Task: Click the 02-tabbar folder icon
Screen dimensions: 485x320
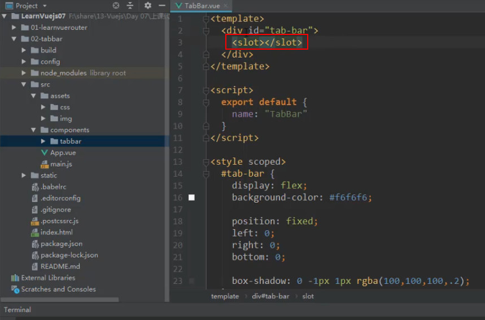Action: click(25, 39)
